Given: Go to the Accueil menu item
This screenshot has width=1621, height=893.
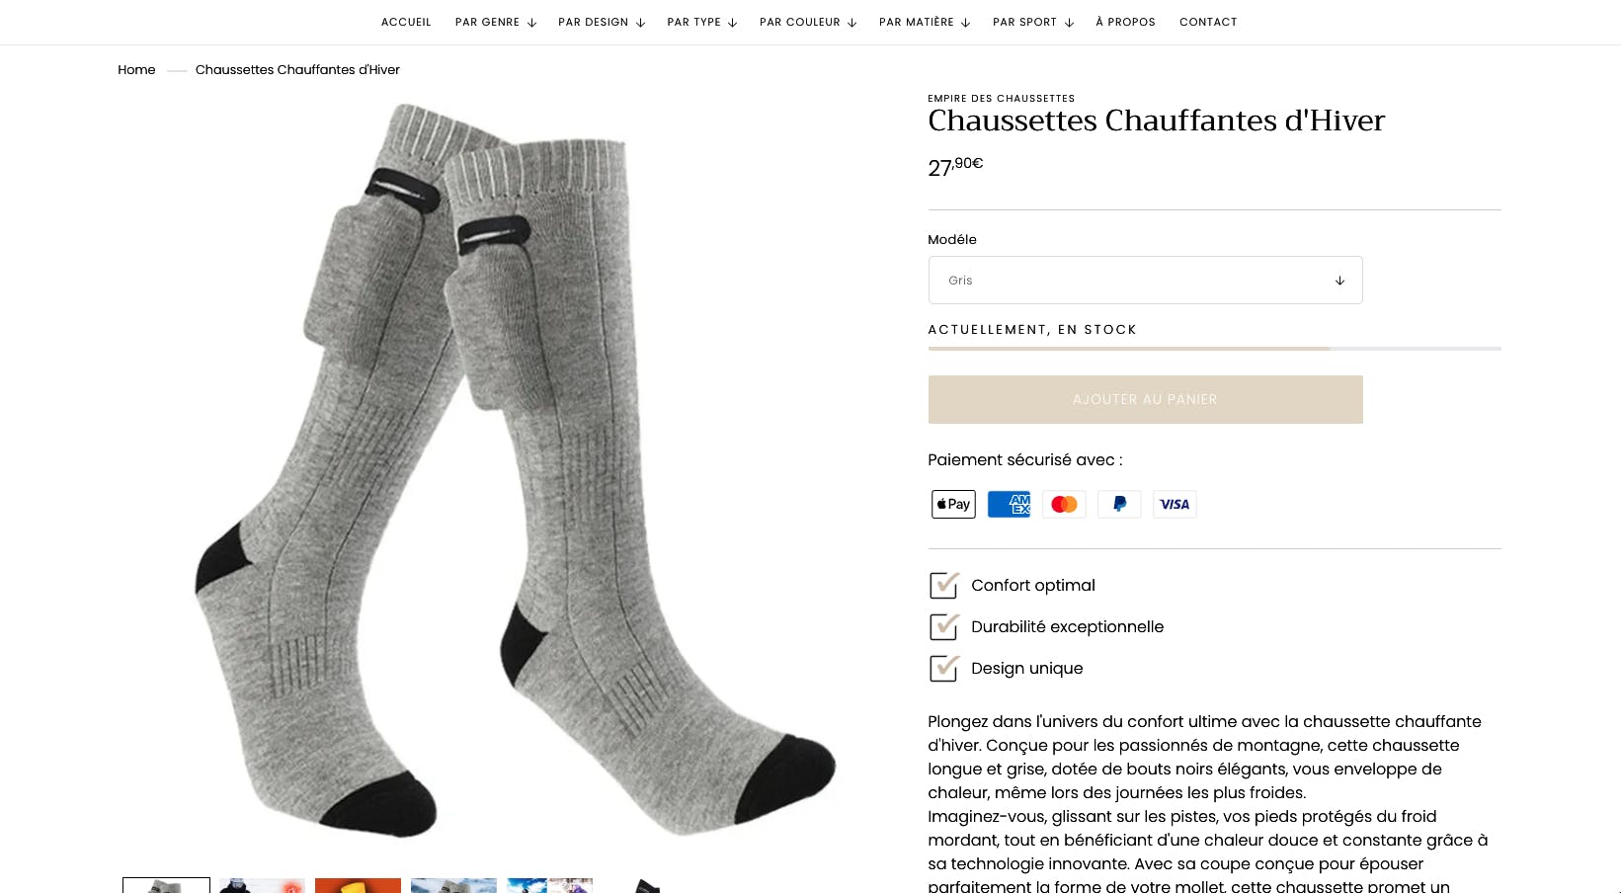Looking at the screenshot, I should (406, 22).
